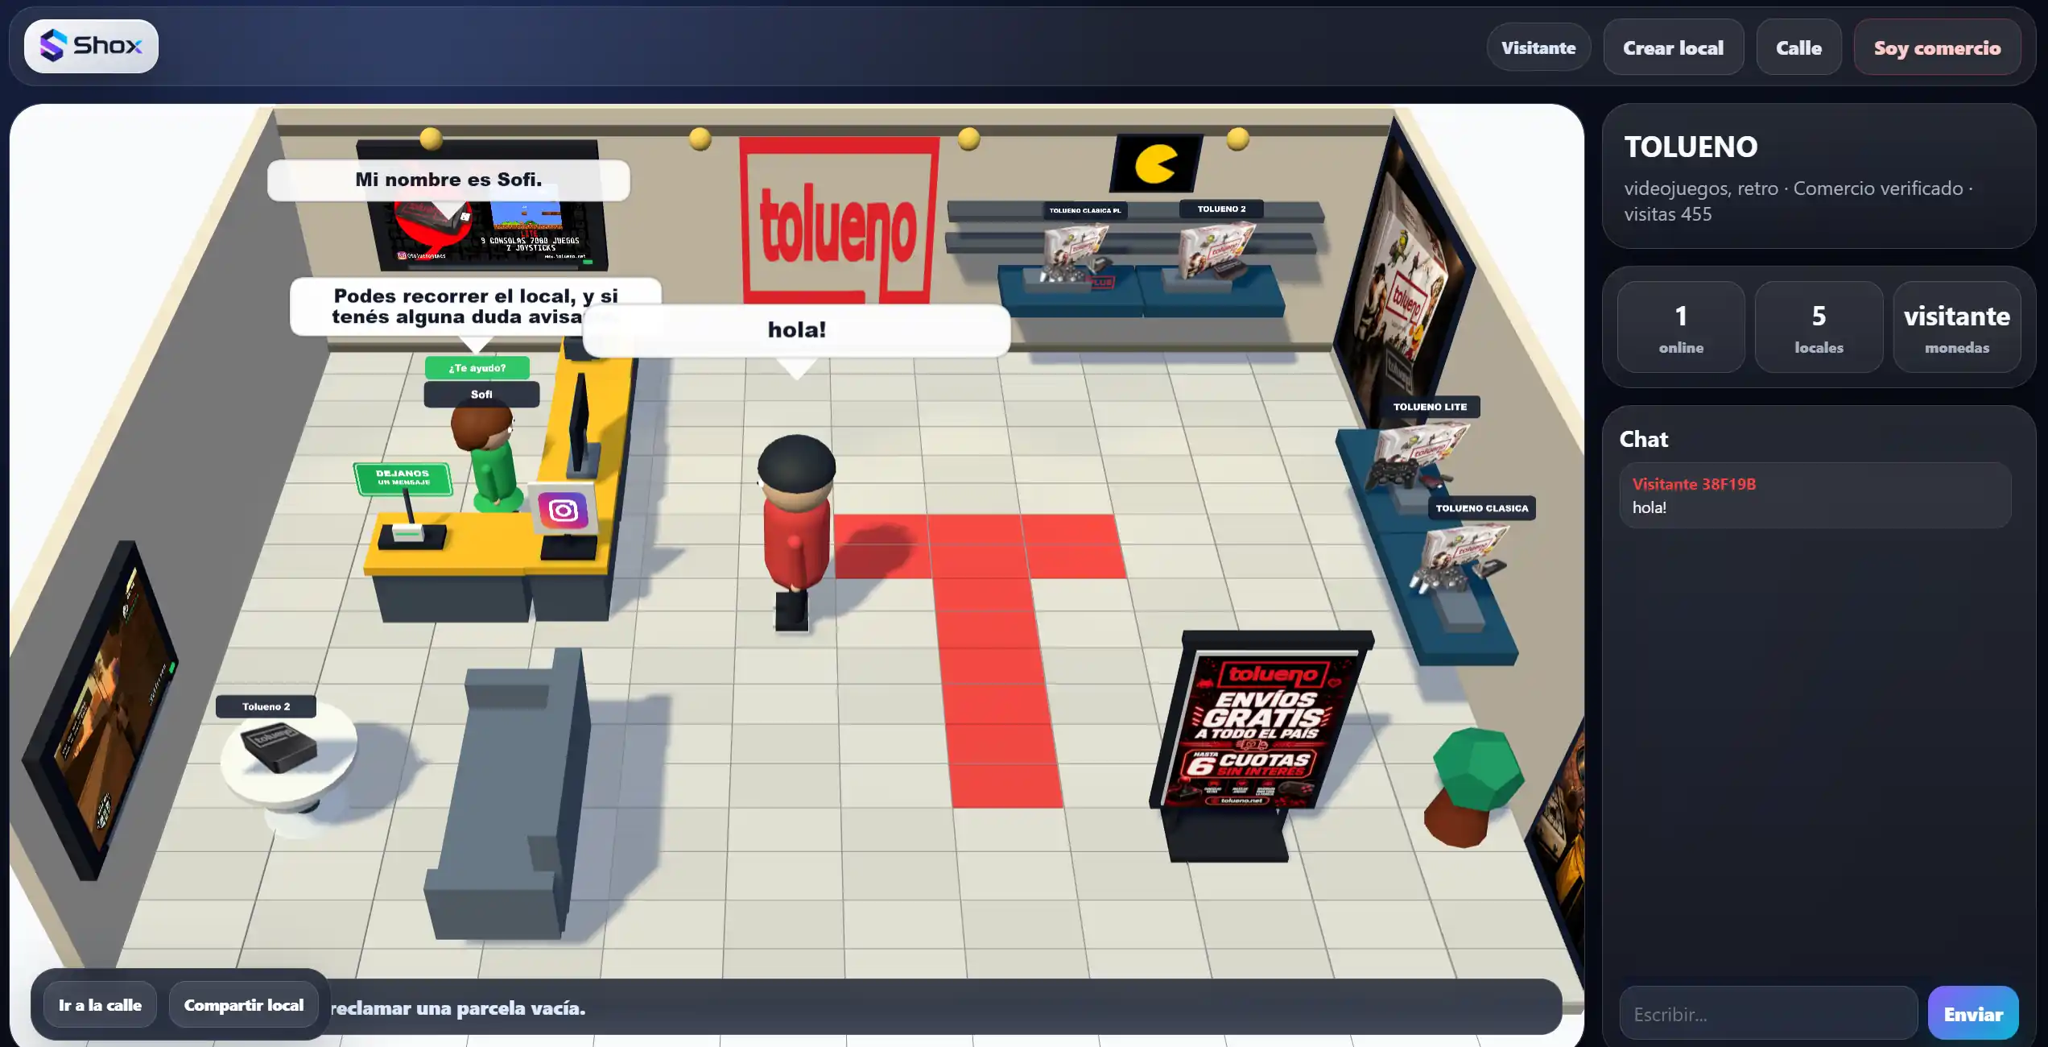Go to the Calle view
The width and height of the screenshot is (2048, 1047).
1798,48
